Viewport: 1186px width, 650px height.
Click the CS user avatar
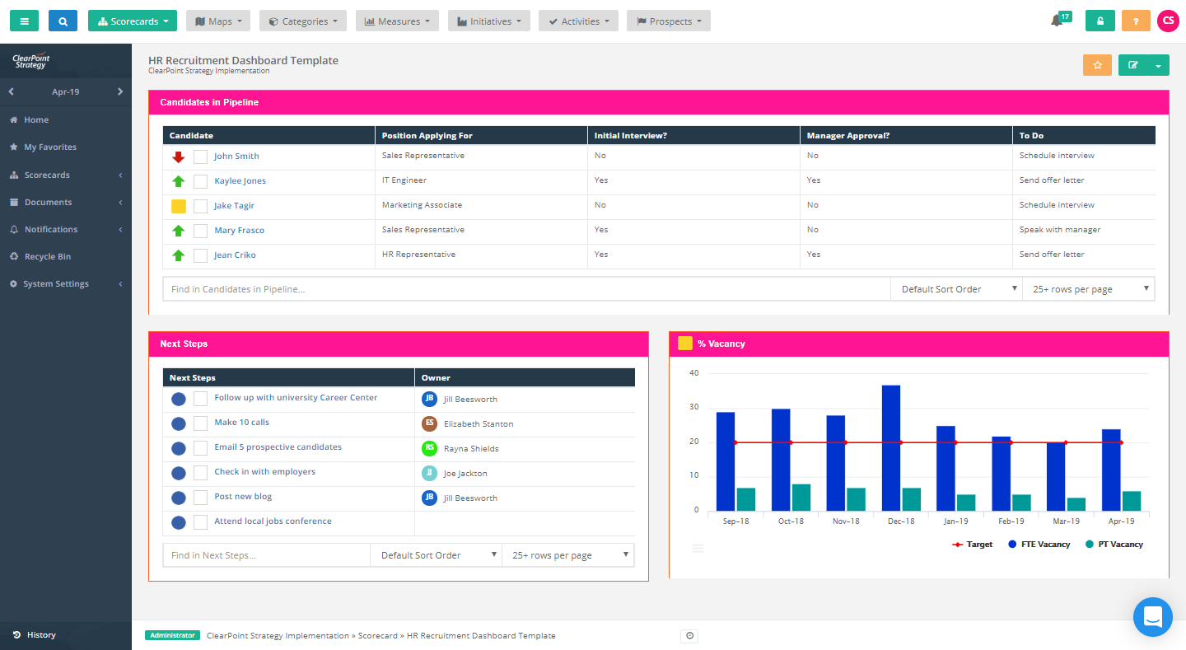pyautogui.click(x=1168, y=20)
